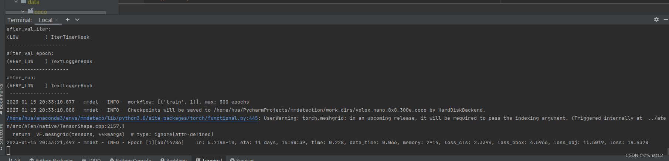Open the Bookmarks side panel
Image resolution: width=669 pixels, height=161 pixels.
tap(2, 99)
